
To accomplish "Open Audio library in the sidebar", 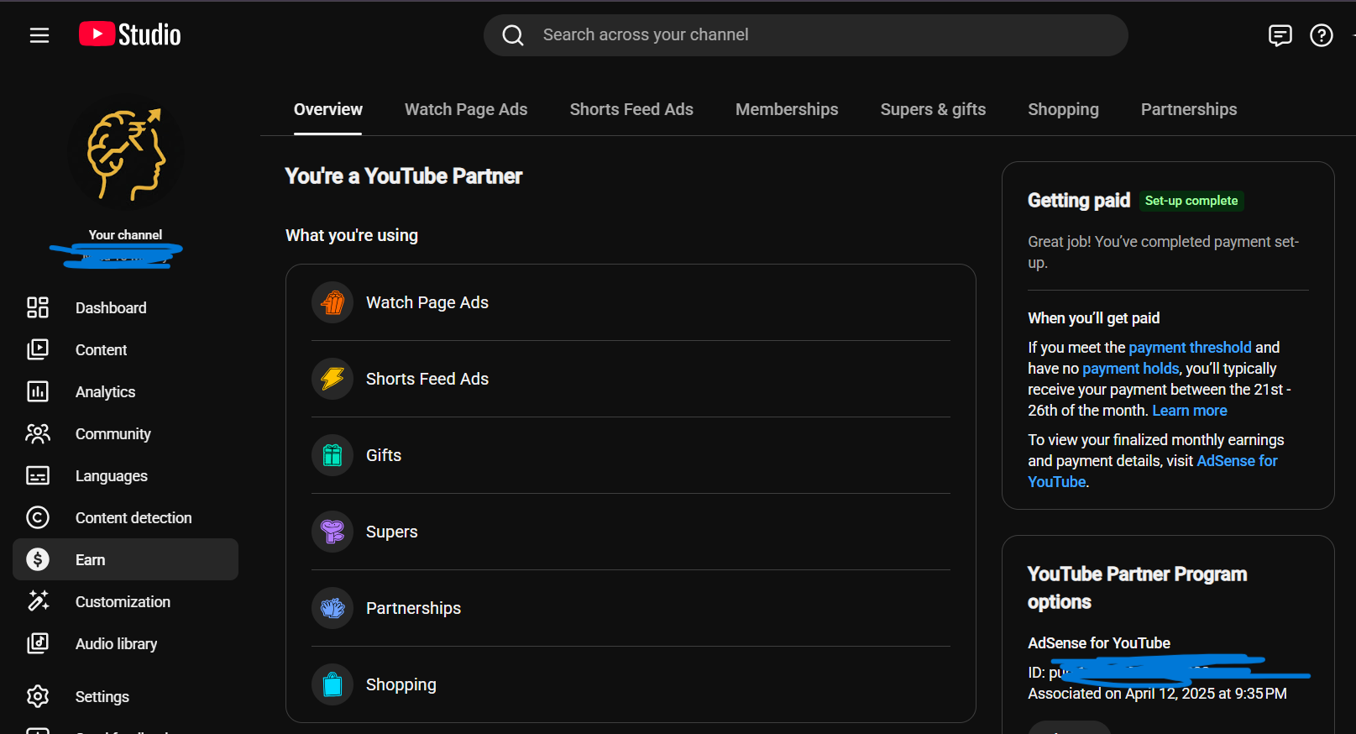I will coord(126,643).
